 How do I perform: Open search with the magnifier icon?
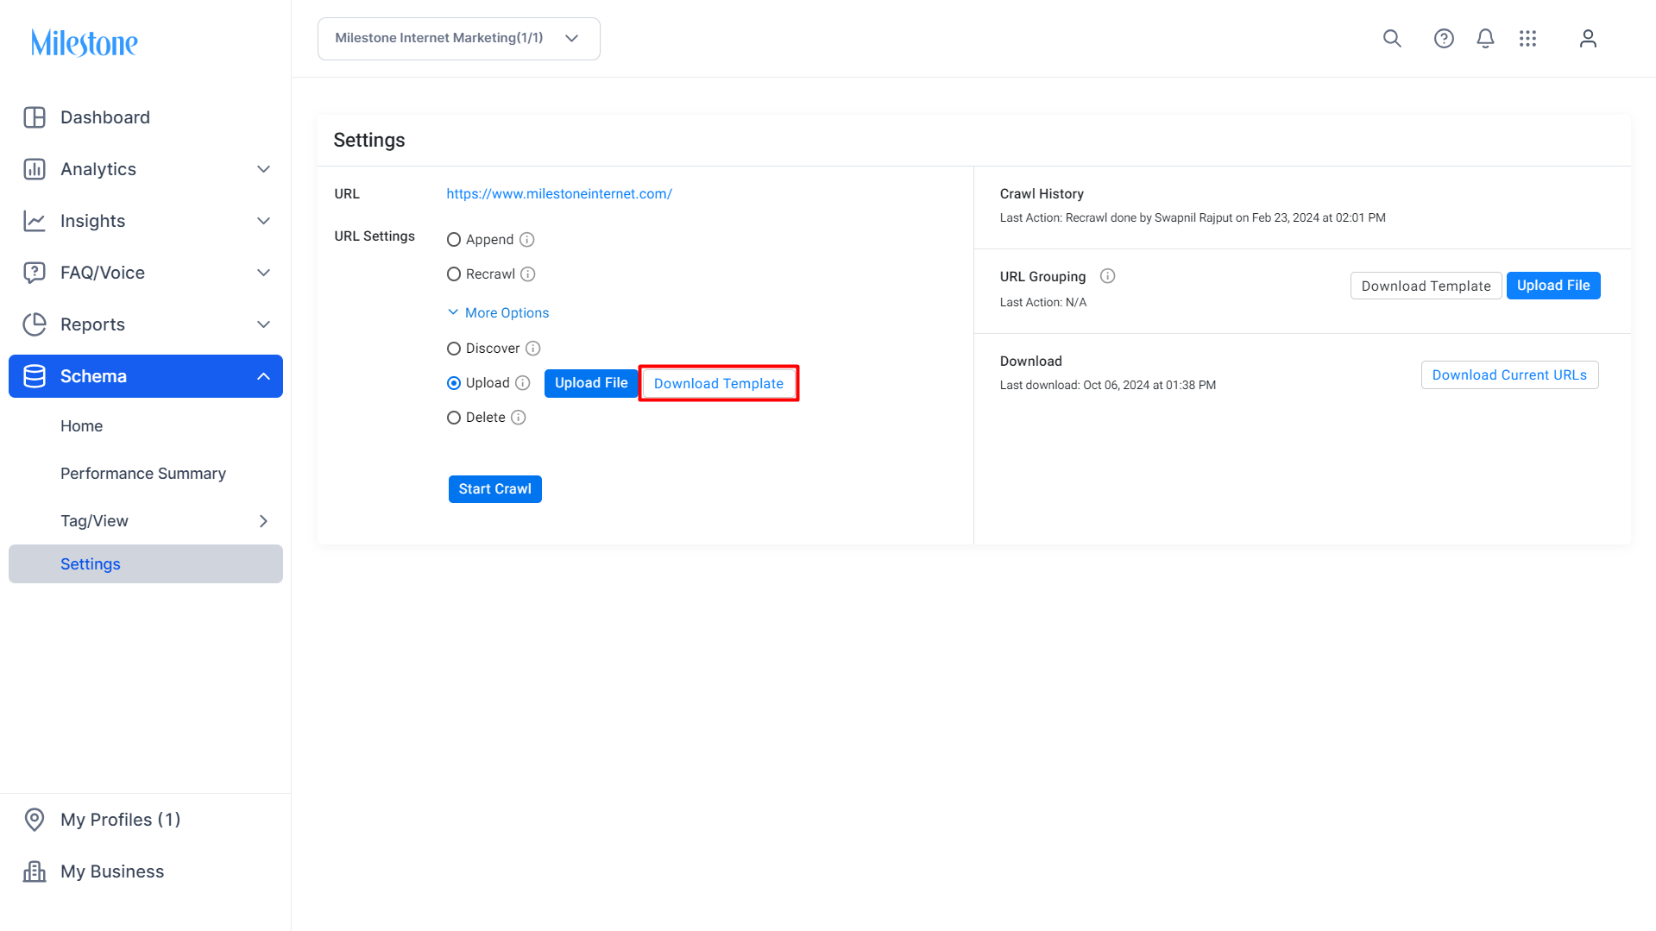[x=1392, y=38]
